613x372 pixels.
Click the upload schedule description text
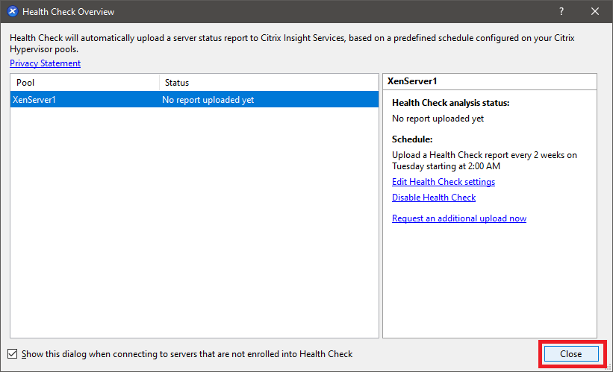(484, 160)
